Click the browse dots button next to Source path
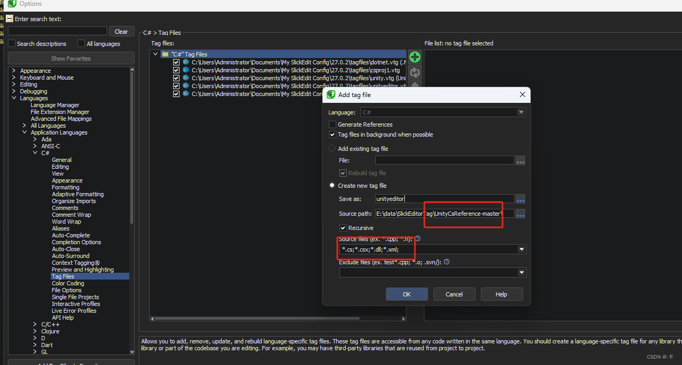This screenshot has width=682, height=365. click(x=520, y=214)
